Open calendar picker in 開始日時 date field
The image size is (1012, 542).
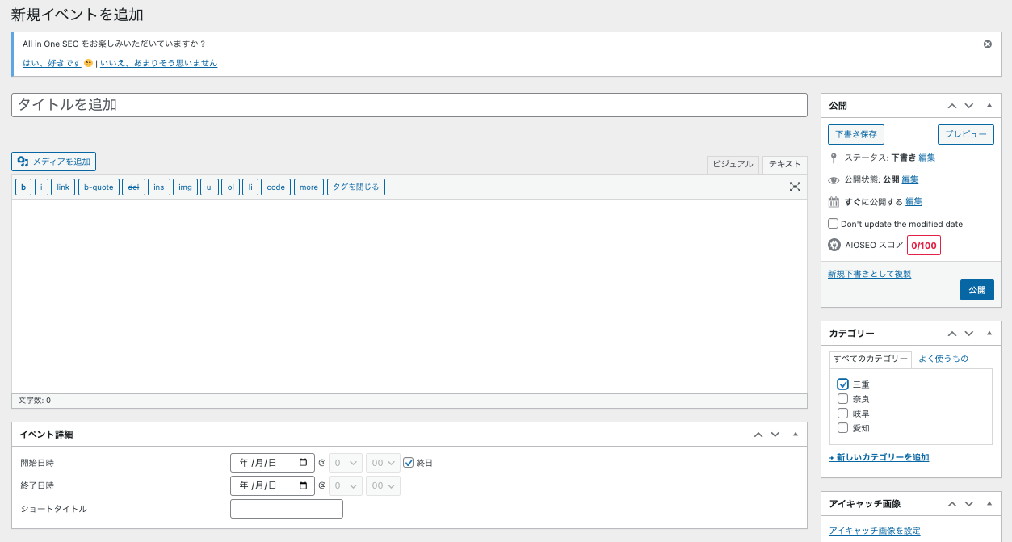tap(304, 463)
